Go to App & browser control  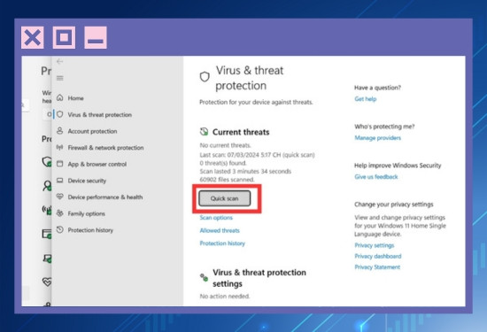(x=97, y=164)
